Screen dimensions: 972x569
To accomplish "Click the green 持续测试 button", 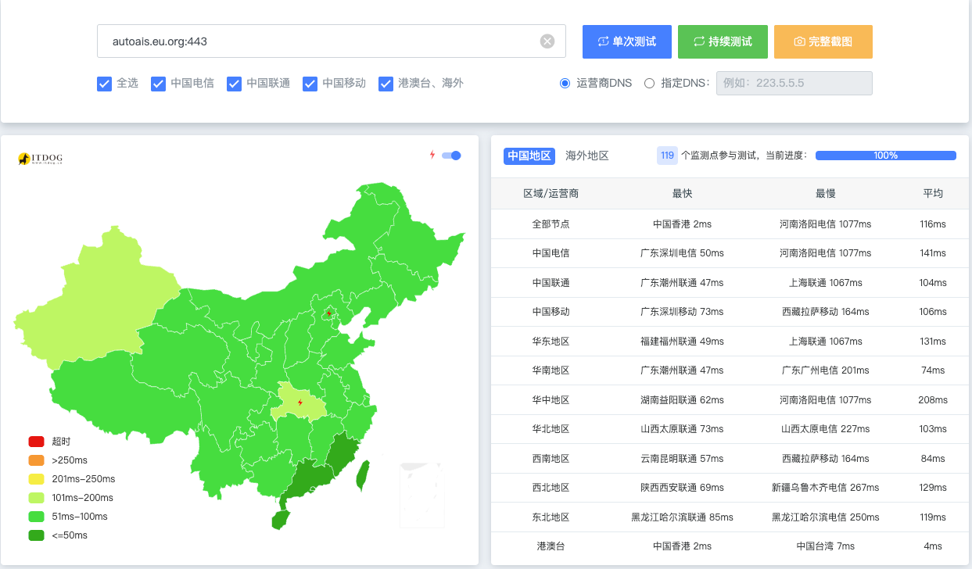I will (723, 41).
